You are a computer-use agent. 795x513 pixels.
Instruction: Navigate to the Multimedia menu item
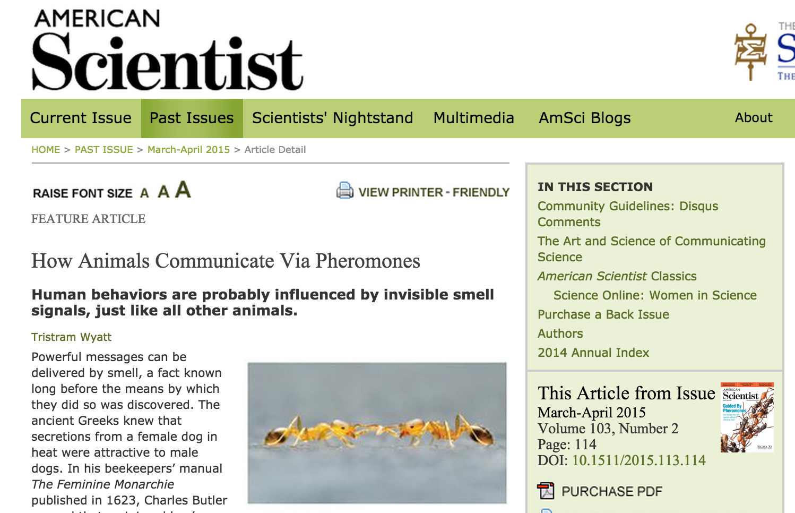[473, 118]
